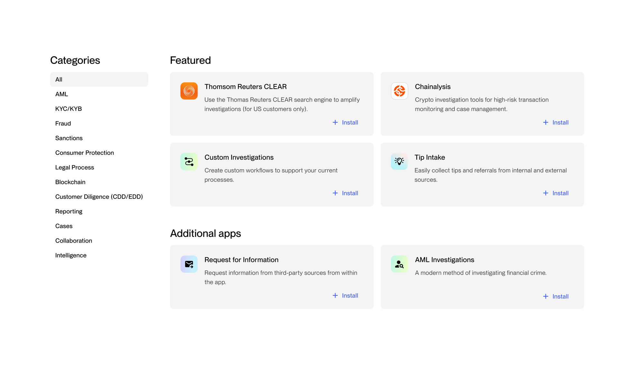The width and height of the screenshot is (643, 391).
Task: Open Customer Diligence (CDD/EDD) category
Action: point(99,197)
